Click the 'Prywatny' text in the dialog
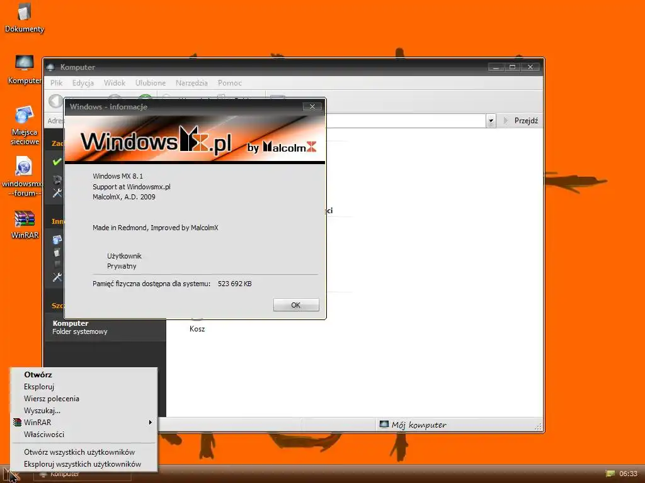This screenshot has height=483, width=645. 122,266
